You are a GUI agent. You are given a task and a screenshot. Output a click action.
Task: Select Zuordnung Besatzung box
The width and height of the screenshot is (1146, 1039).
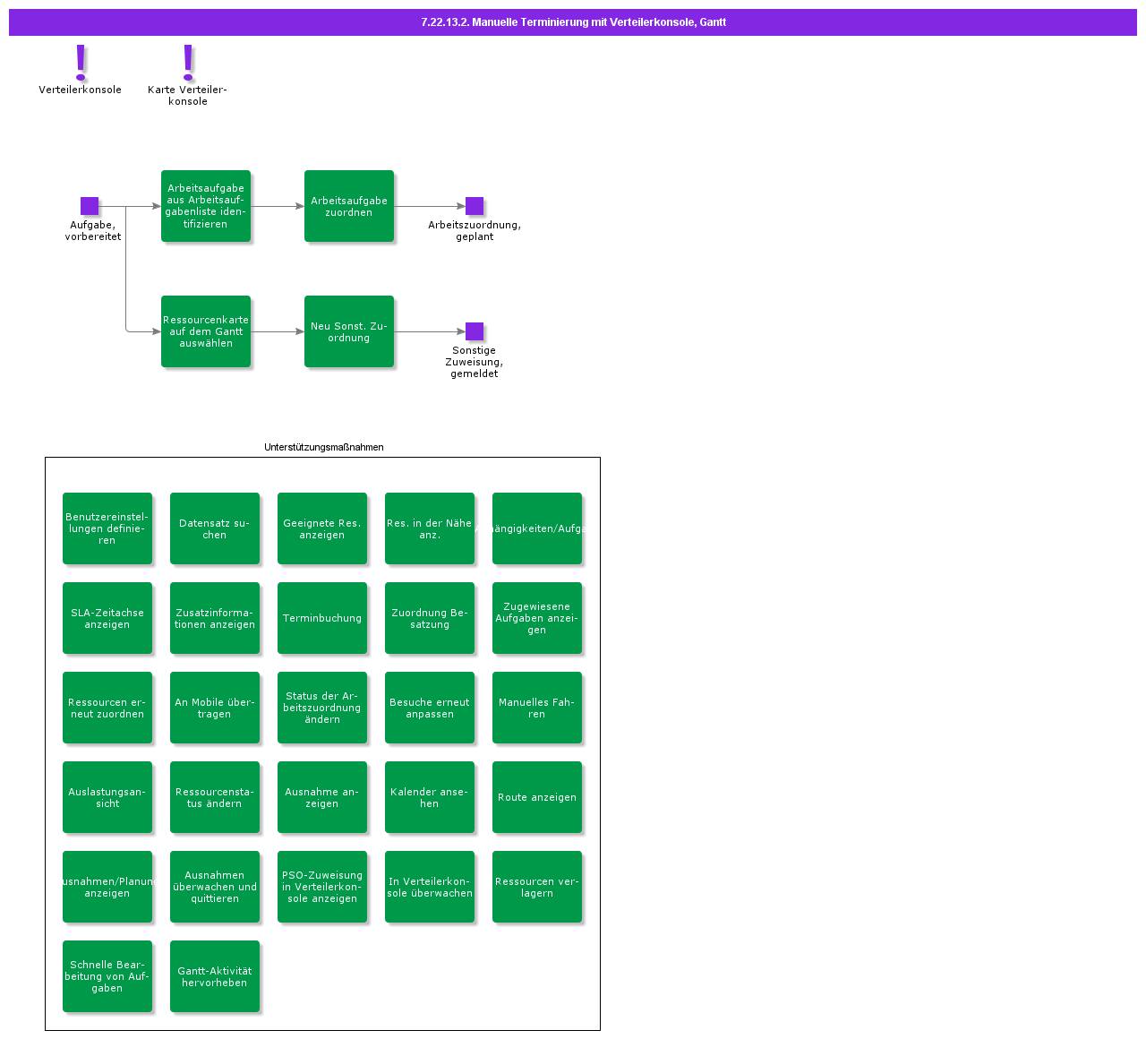point(430,618)
